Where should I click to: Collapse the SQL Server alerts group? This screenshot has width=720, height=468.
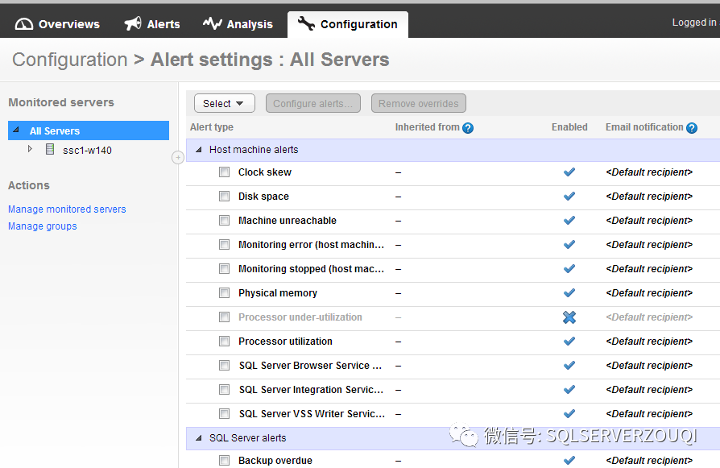[x=199, y=438]
